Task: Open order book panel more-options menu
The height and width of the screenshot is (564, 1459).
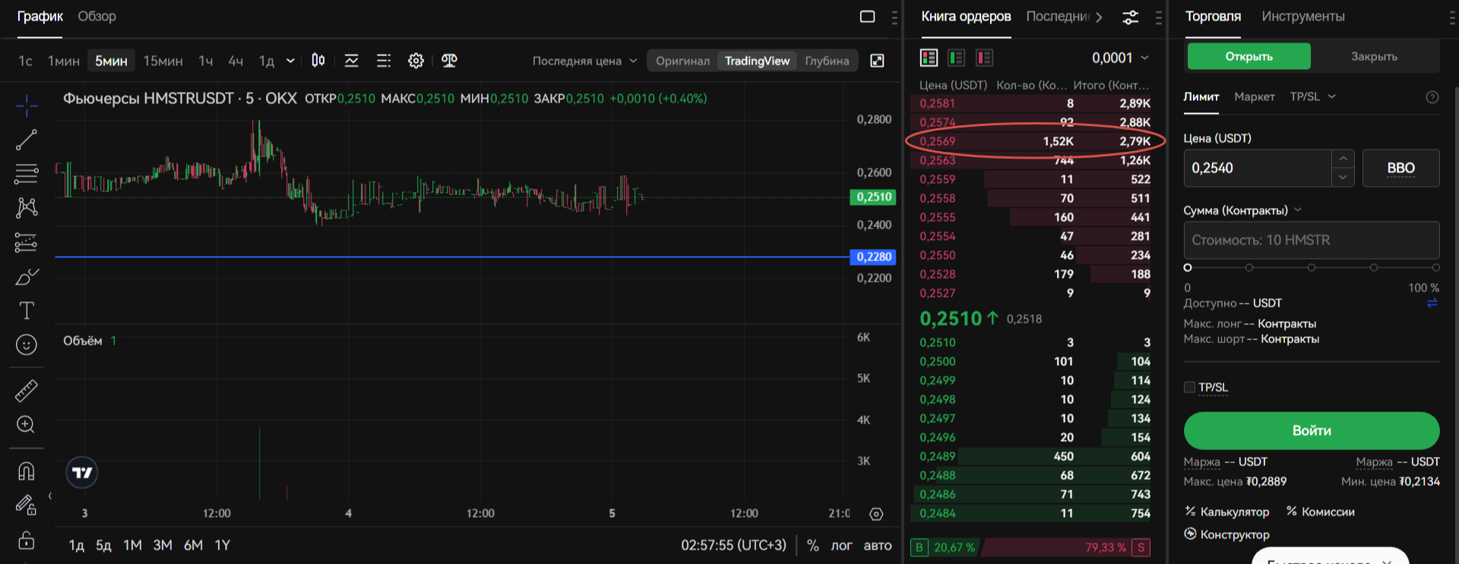Action: pyautogui.click(x=1158, y=17)
